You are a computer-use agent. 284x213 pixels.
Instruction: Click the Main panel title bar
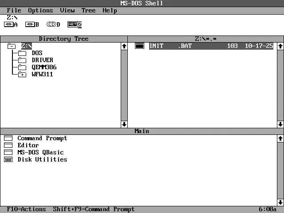[x=142, y=131]
